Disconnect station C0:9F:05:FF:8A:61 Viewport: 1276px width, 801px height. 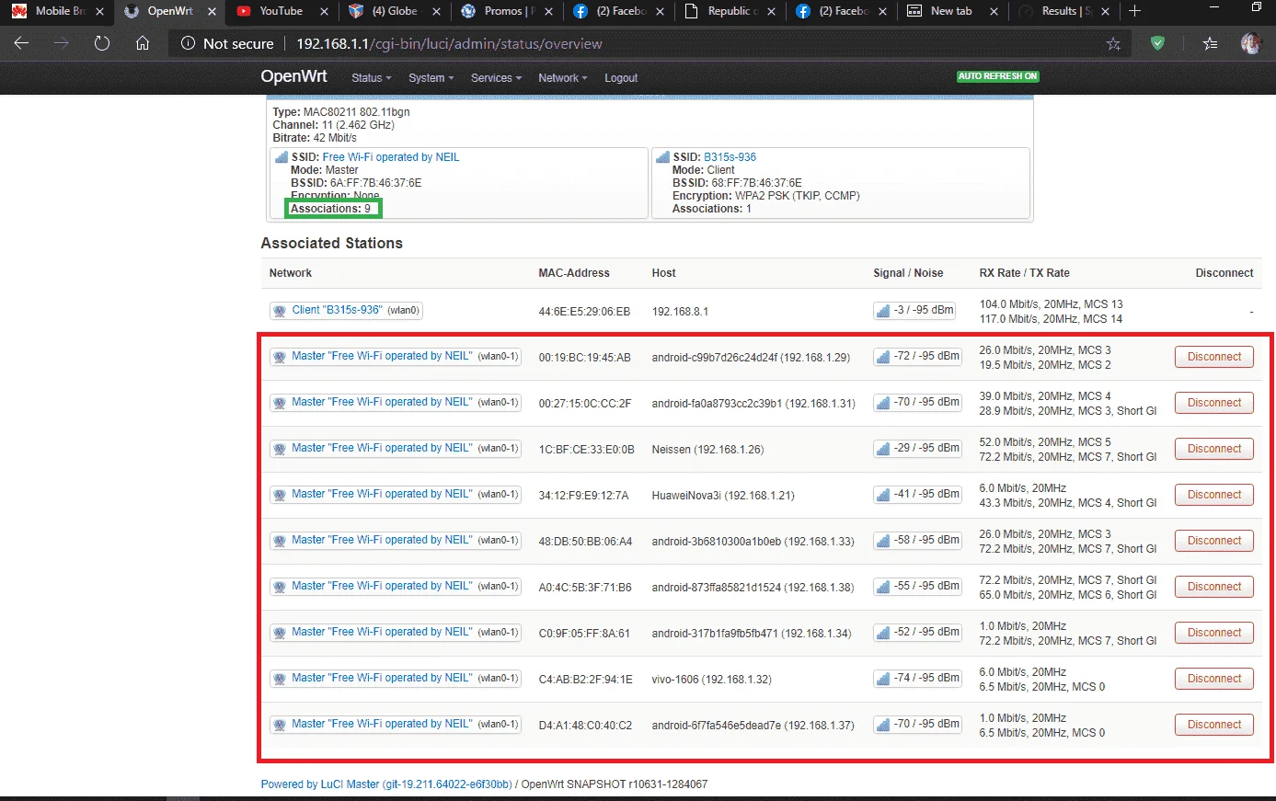1213,633
